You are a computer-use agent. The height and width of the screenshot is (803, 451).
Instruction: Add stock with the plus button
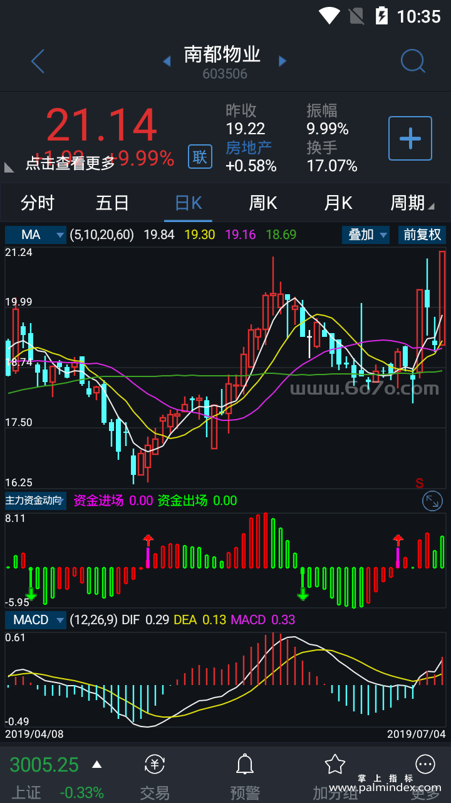pos(410,138)
